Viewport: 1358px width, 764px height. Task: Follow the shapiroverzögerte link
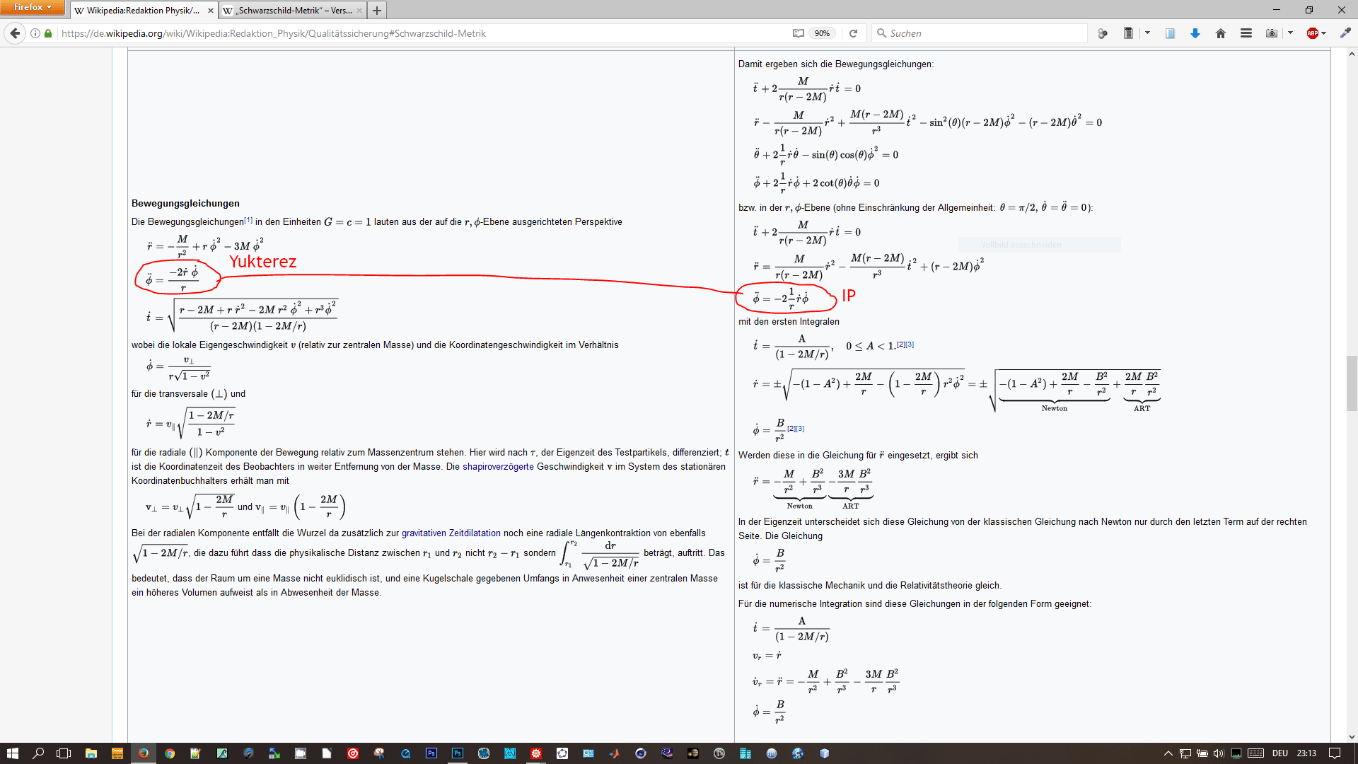(x=498, y=467)
